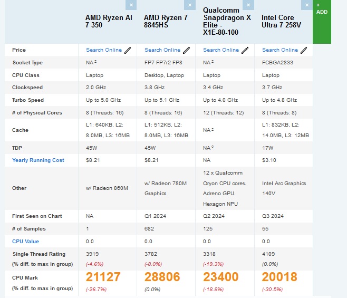The image size is (347, 298).
Task: Click samples count 682
Action: coord(149,229)
